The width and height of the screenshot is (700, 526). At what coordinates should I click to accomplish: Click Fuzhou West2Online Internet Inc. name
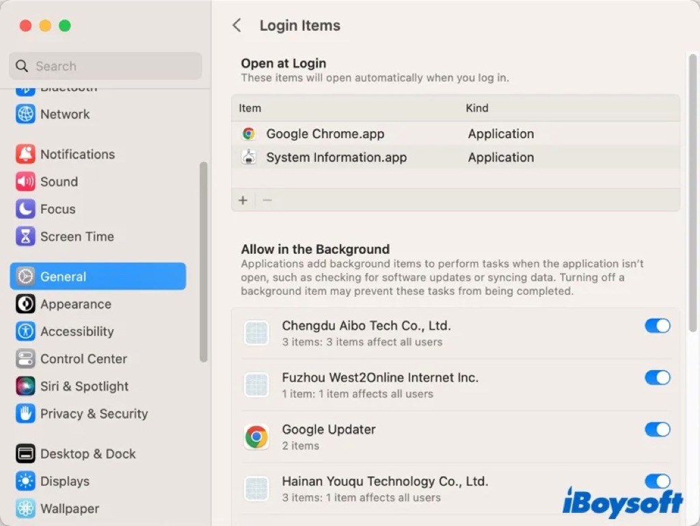(x=380, y=378)
